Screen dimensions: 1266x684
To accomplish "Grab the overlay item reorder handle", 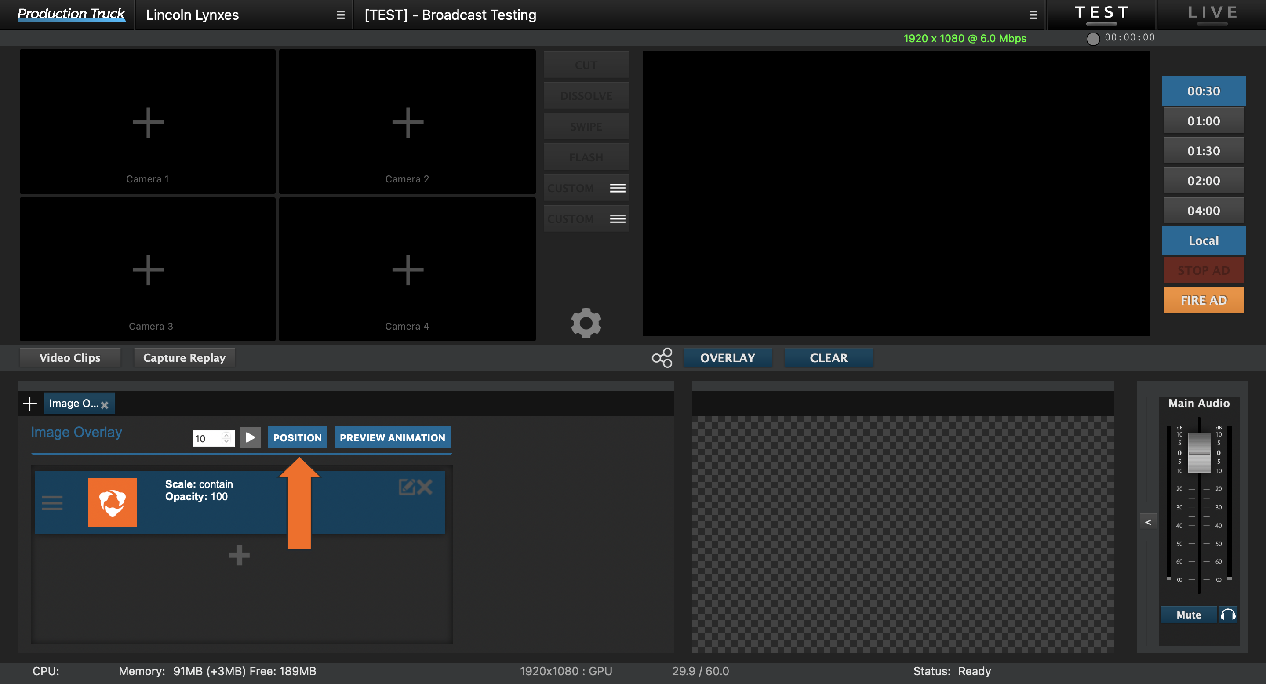I will 52,503.
